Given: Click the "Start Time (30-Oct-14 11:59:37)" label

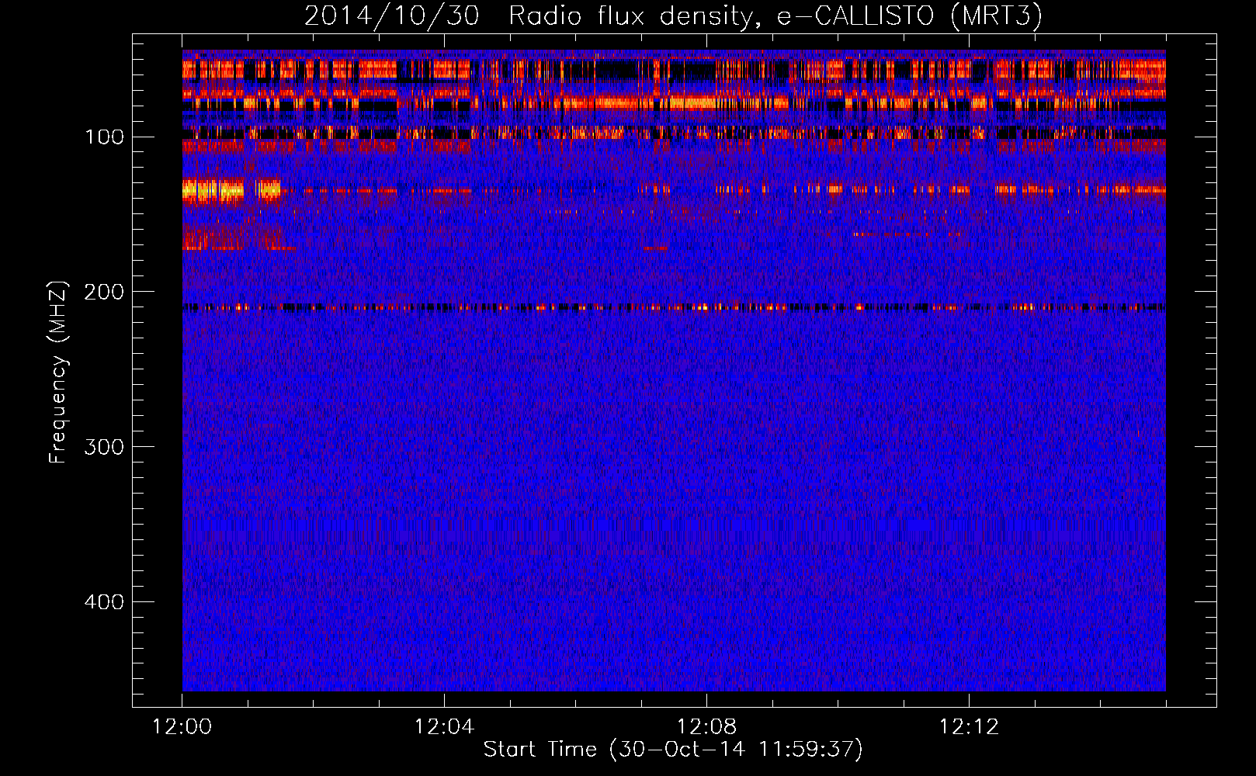Looking at the screenshot, I should pos(673,750).
